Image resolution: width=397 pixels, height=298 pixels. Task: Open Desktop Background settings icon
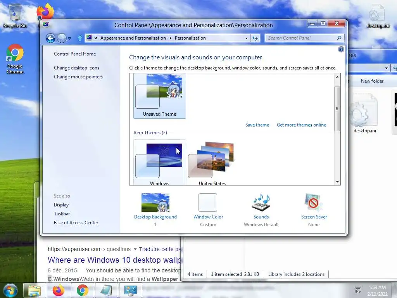[x=155, y=203]
